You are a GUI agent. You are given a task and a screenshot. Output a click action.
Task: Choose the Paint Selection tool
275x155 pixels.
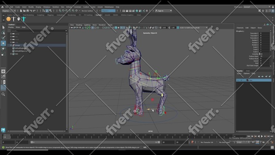tap(3, 38)
